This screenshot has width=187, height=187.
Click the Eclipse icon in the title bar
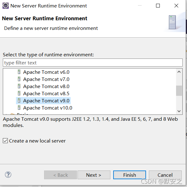(6, 6)
